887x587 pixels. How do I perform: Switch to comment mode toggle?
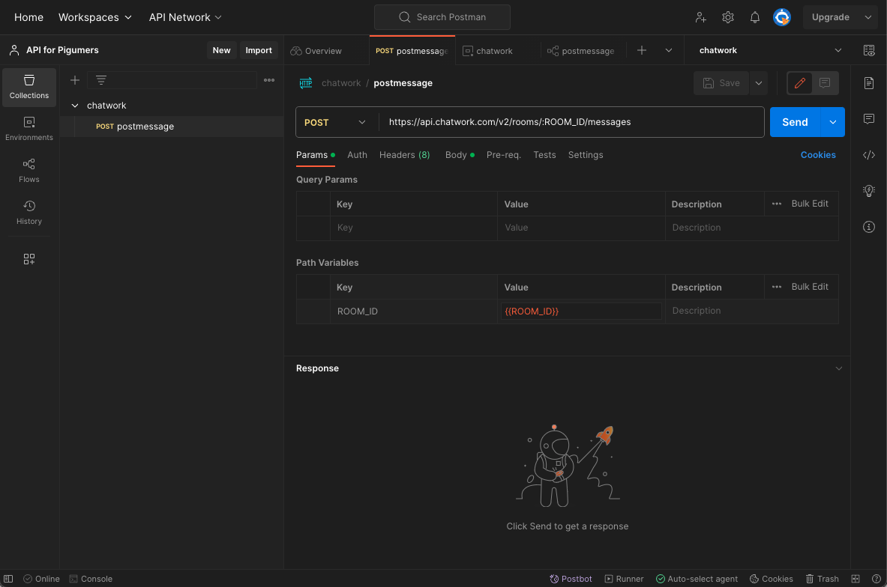824,83
